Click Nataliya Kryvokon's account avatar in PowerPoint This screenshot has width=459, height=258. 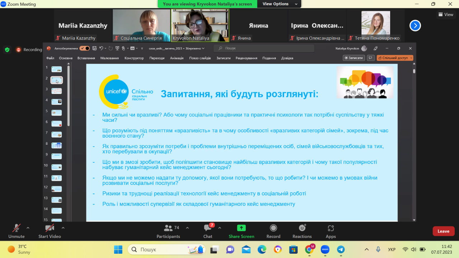pyautogui.click(x=364, y=48)
